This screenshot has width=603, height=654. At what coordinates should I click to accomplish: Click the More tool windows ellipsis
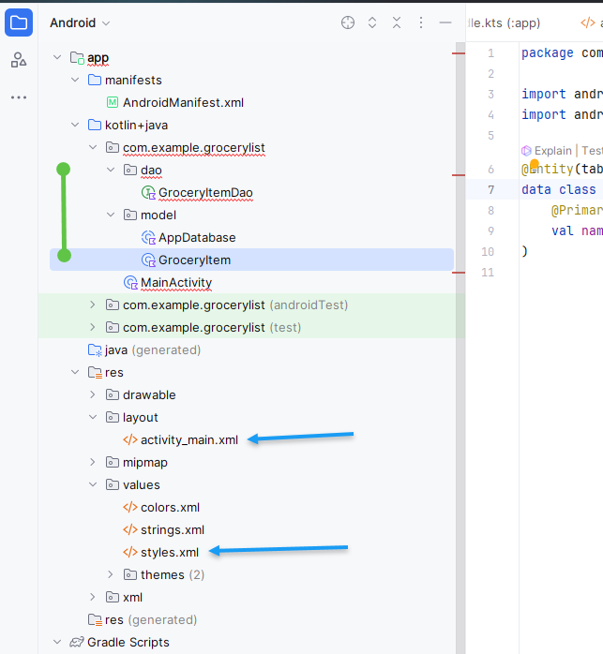[x=19, y=97]
